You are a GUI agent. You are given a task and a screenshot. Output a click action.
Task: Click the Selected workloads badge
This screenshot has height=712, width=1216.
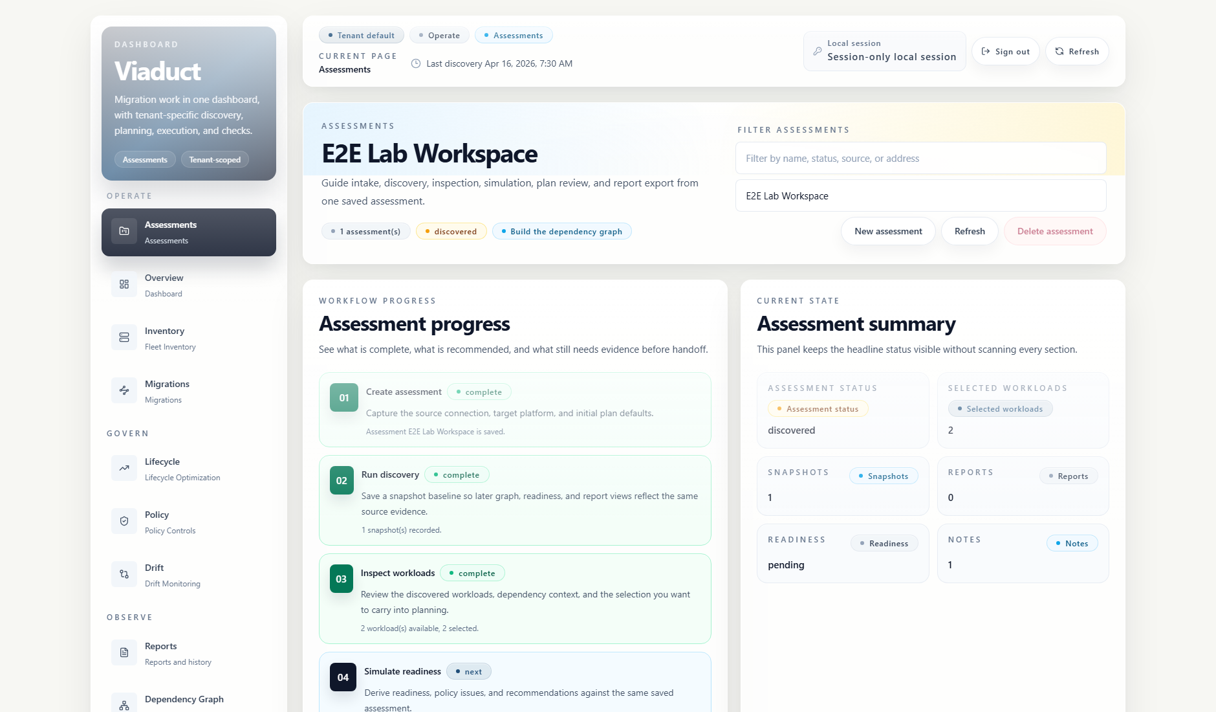[1000, 408]
